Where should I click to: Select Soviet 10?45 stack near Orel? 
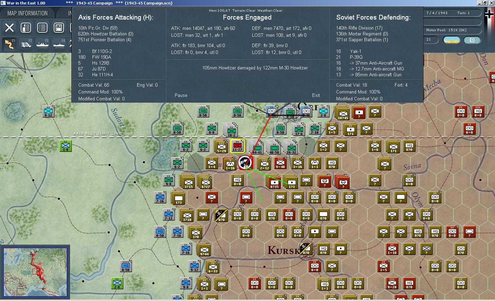(342, 113)
